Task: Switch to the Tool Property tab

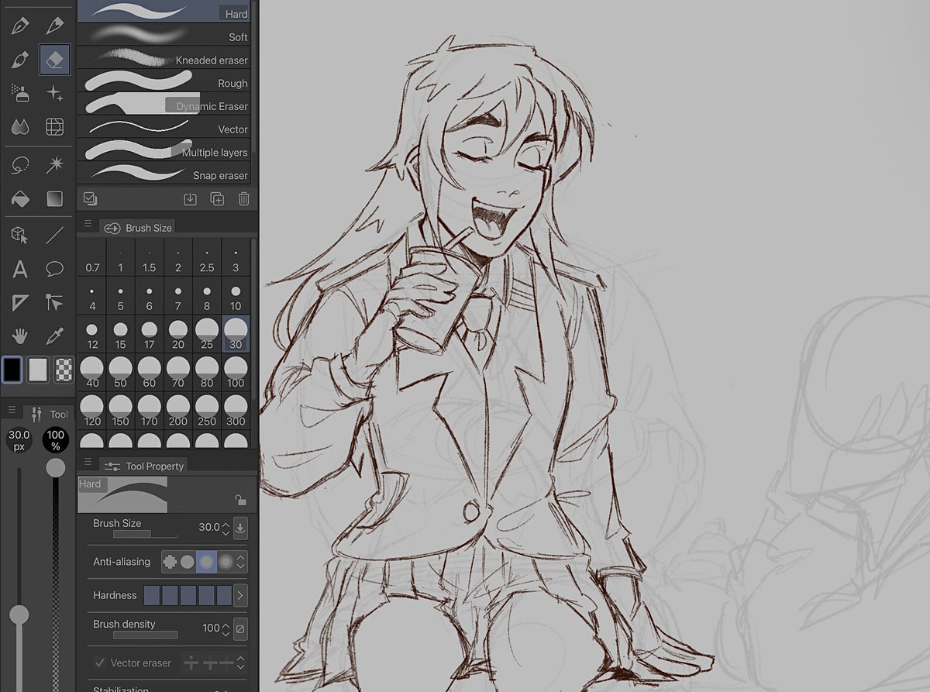Action: point(143,466)
